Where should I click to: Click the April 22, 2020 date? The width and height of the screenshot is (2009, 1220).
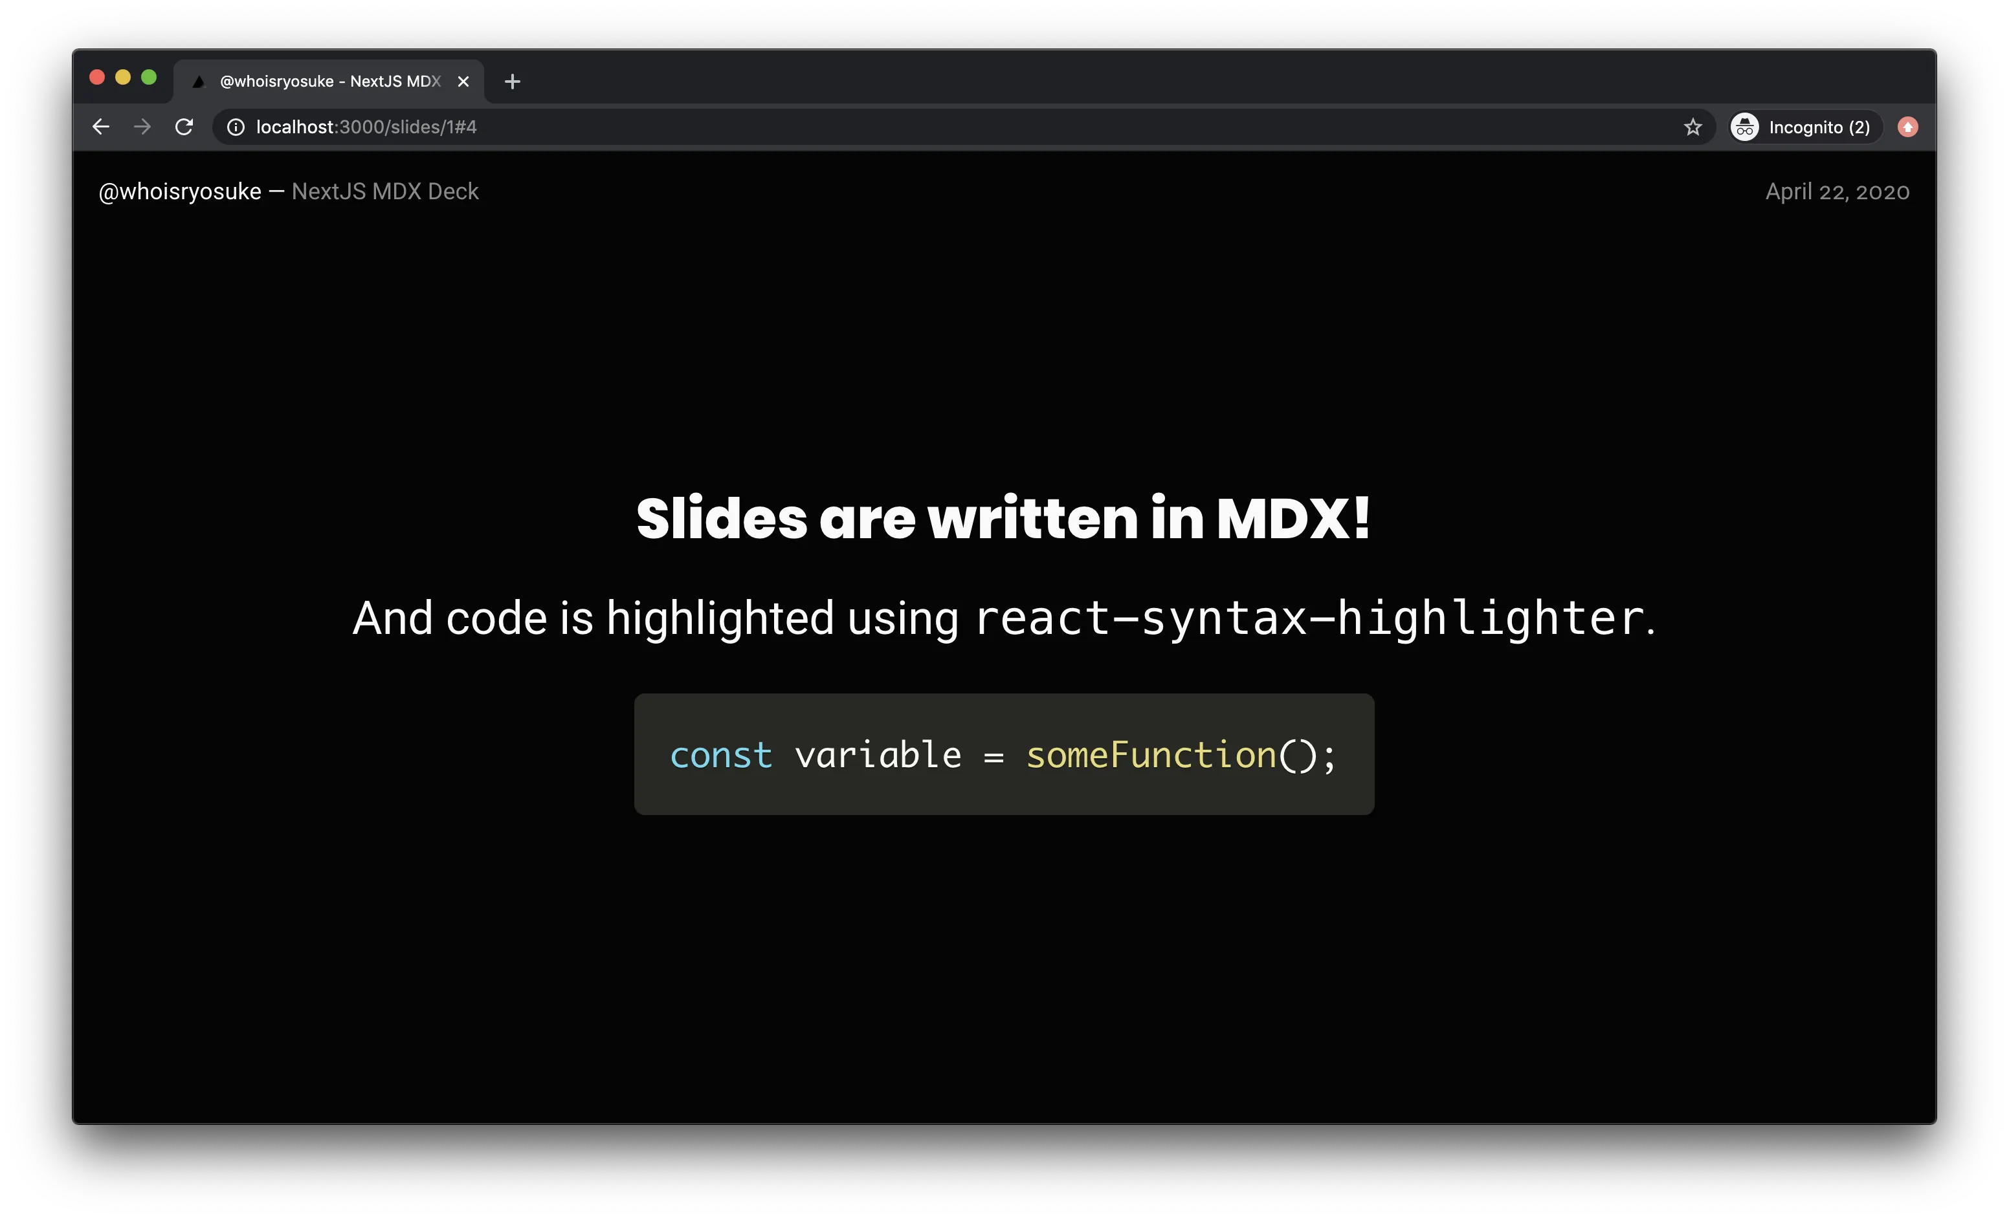tap(1837, 191)
